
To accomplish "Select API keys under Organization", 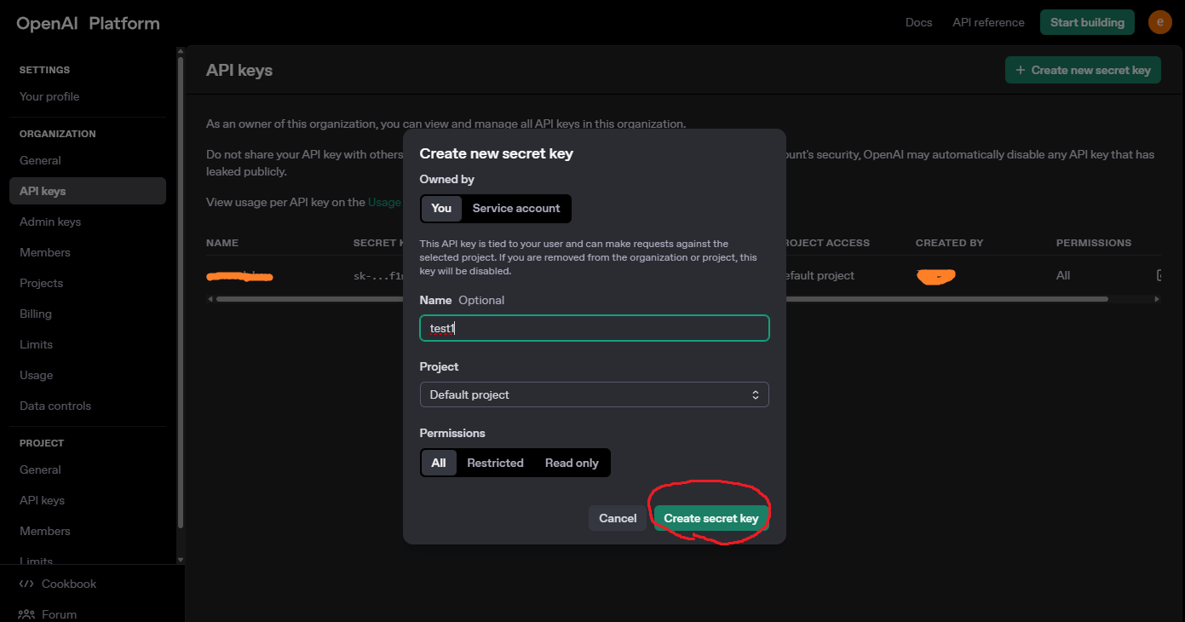I will (x=88, y=191).
